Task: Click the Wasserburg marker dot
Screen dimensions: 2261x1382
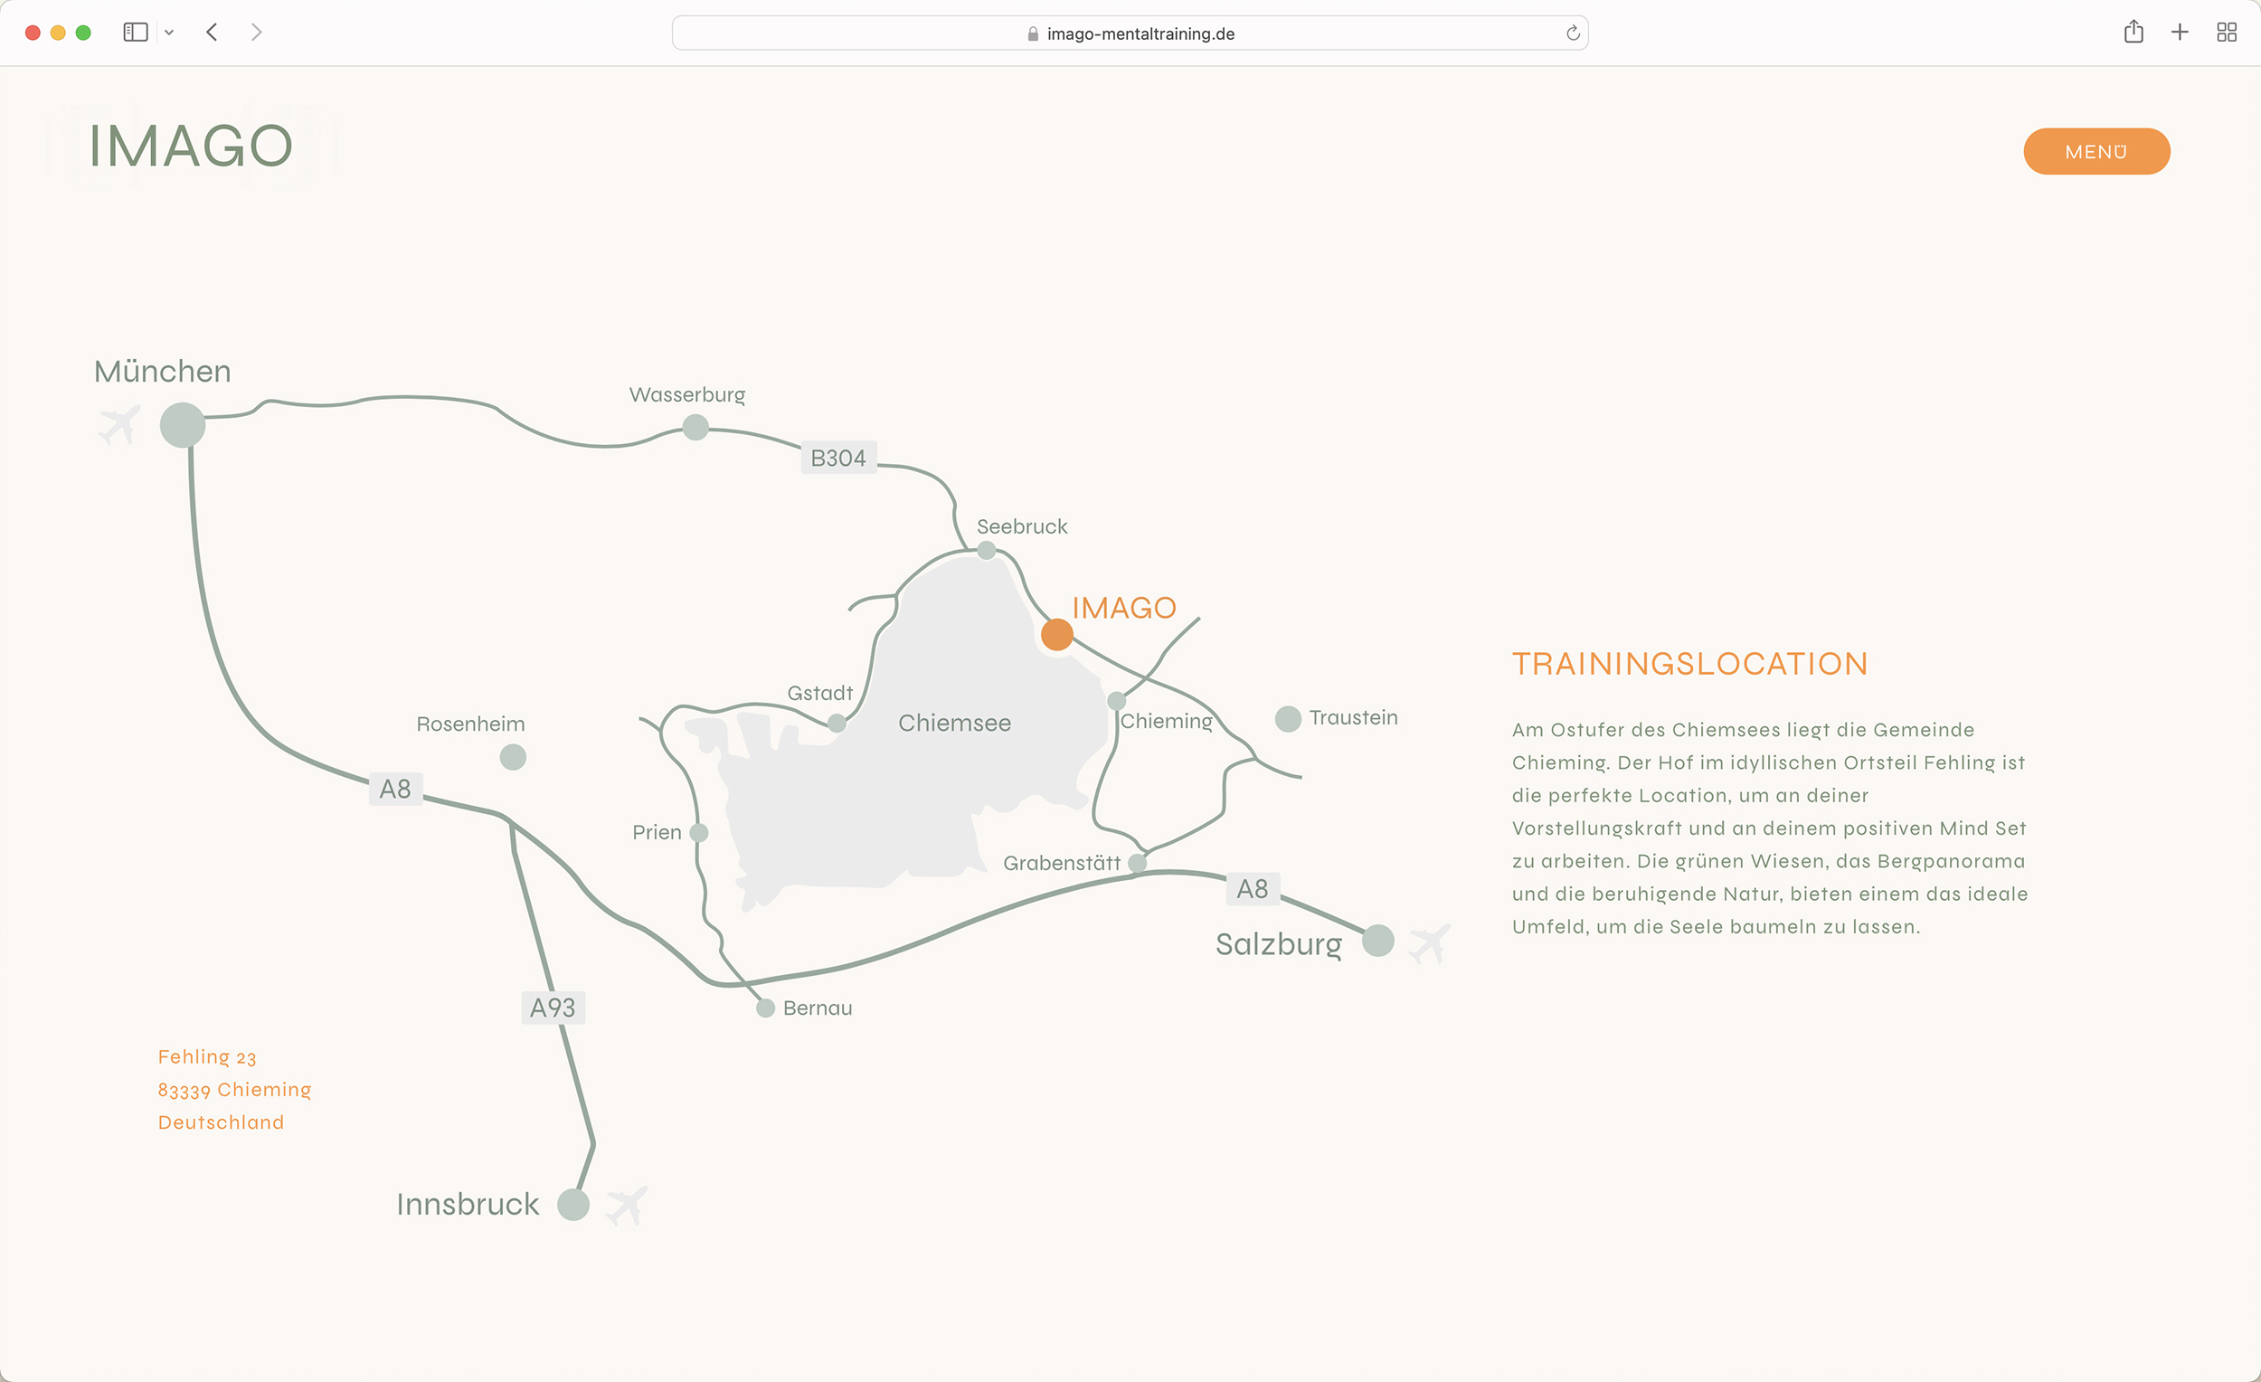Action: click(x=695, y=427)
